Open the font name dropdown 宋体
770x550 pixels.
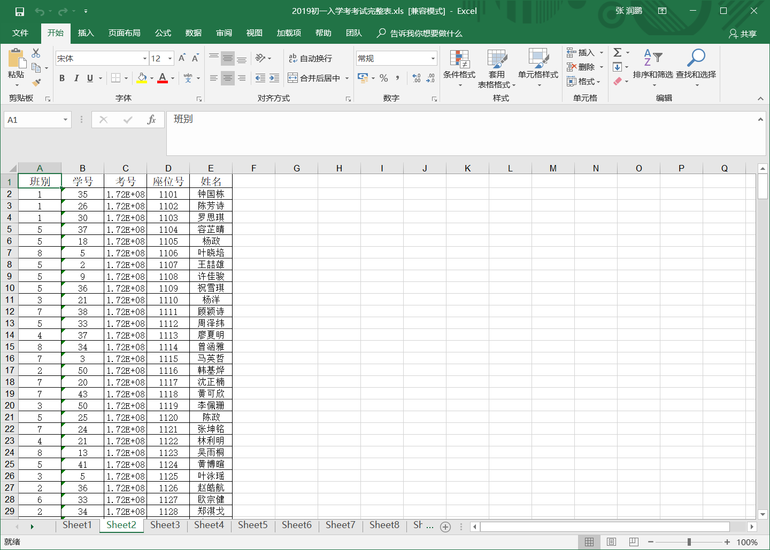145,58
